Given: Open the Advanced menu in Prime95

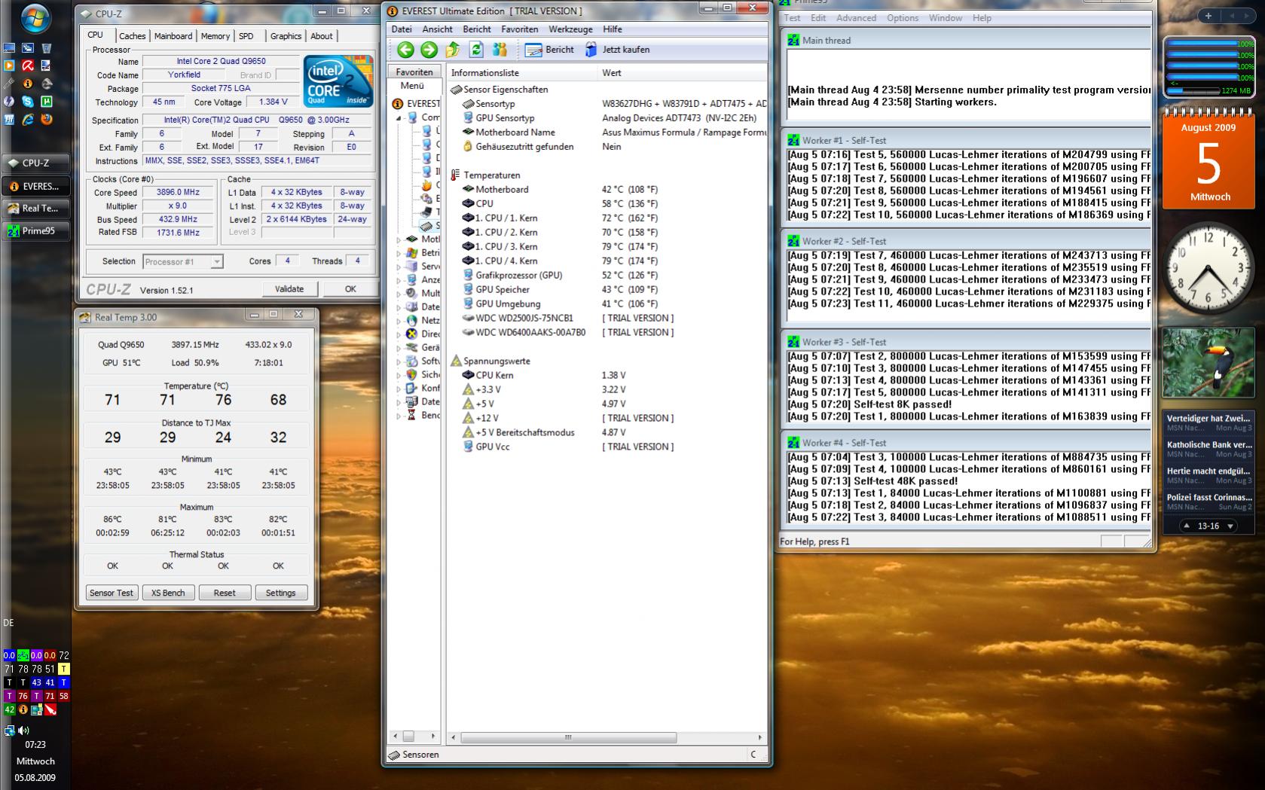Looking at the screenshot, I should [856, 18].
